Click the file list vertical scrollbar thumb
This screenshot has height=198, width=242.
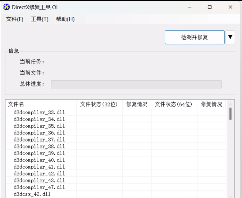coord(231,114)
